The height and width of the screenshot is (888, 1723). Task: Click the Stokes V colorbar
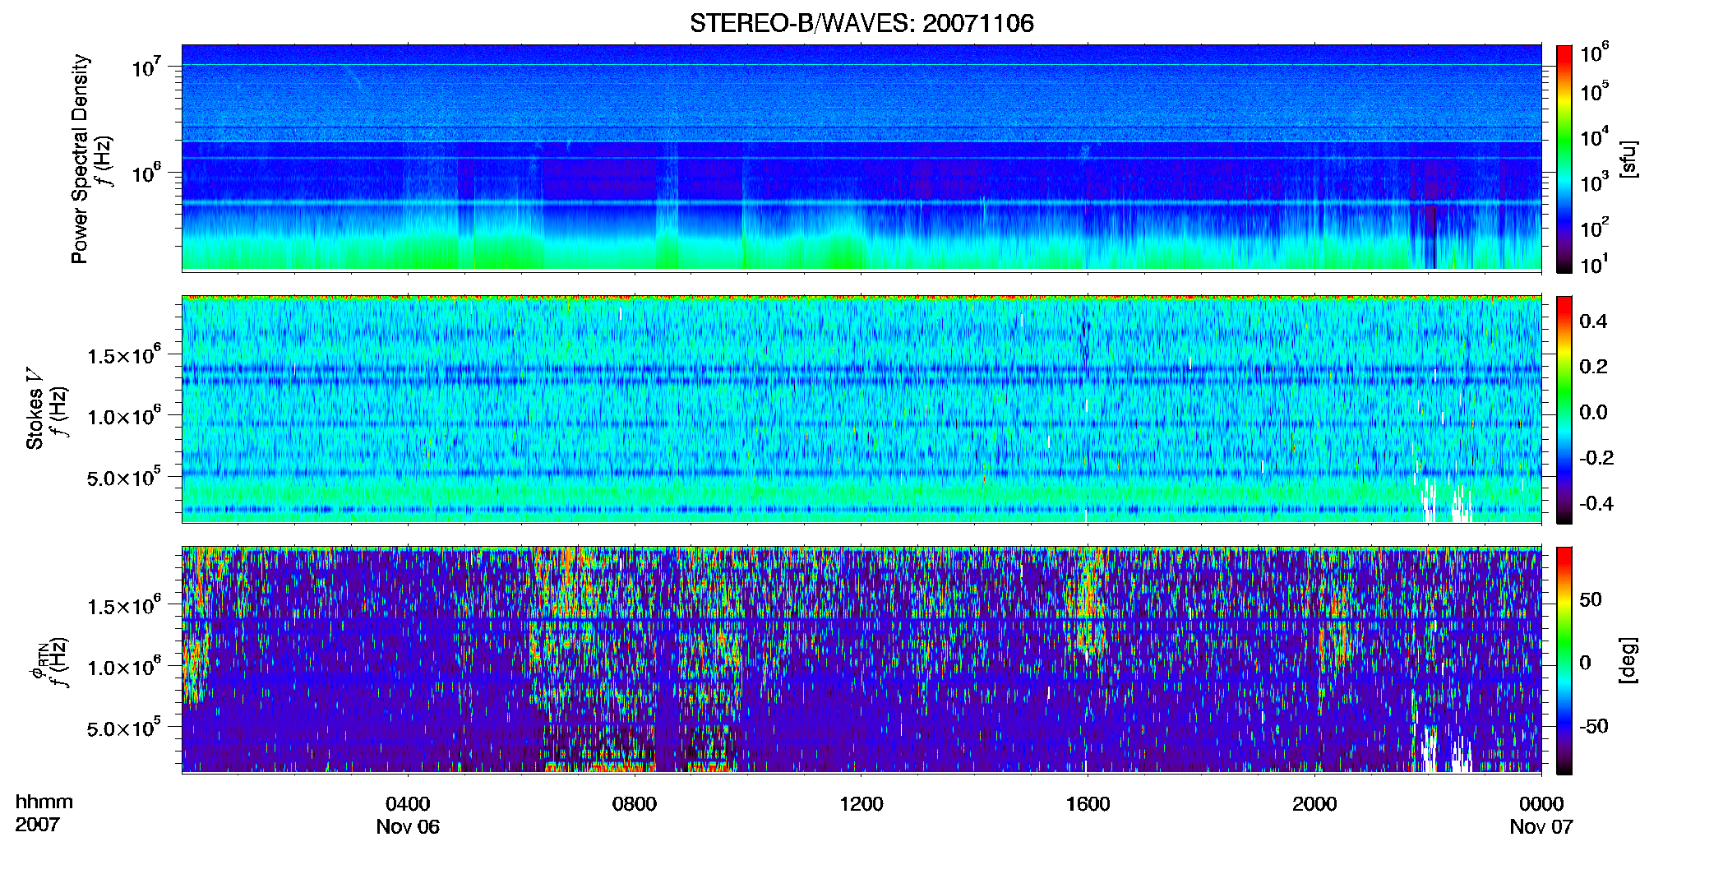1564,409
